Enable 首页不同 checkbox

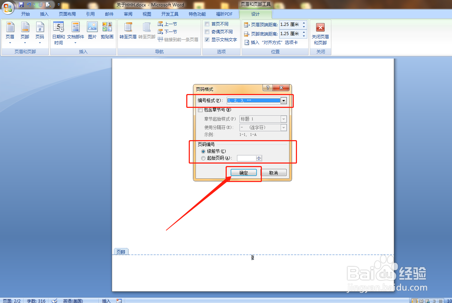[x=207, y=24]
